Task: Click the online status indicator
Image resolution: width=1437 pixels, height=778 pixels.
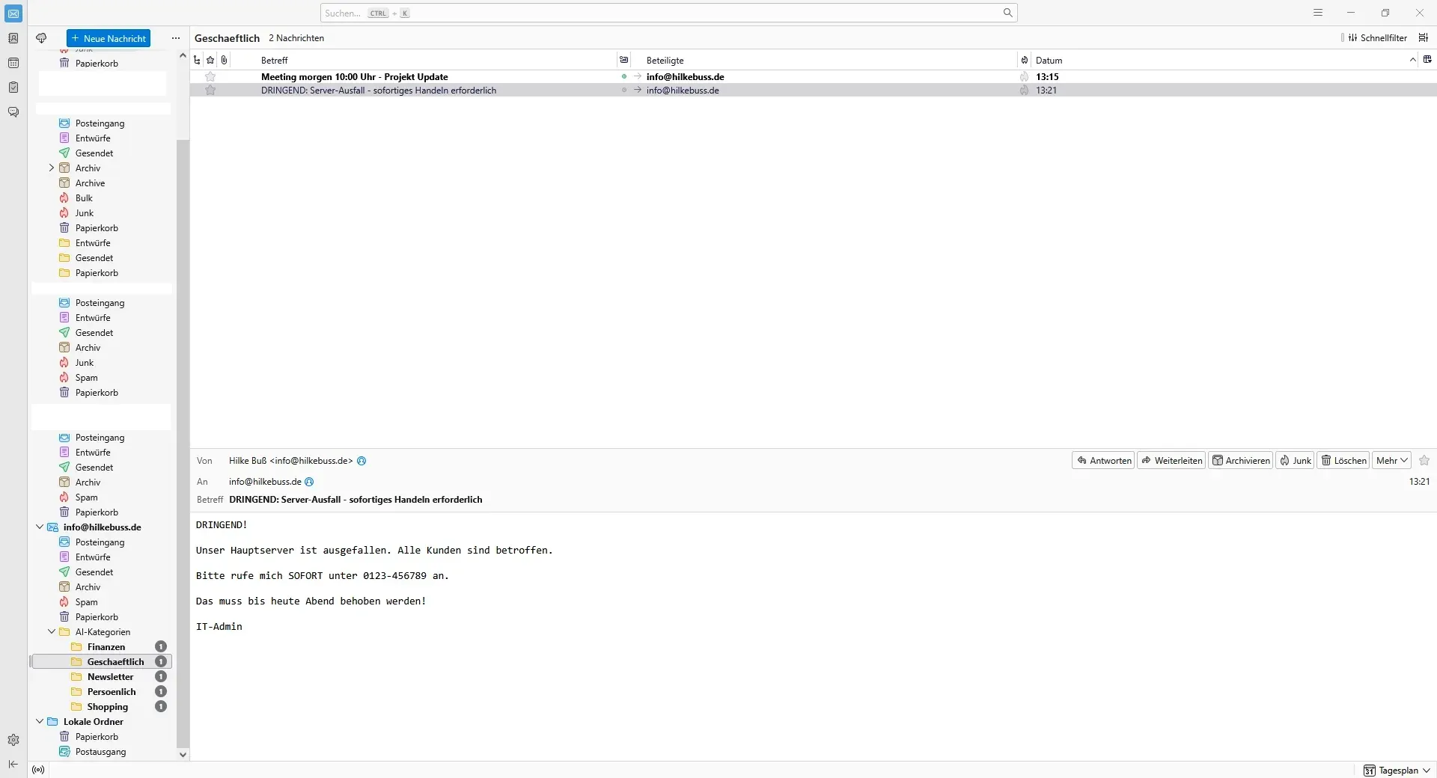Action: [x=38, y=770]
